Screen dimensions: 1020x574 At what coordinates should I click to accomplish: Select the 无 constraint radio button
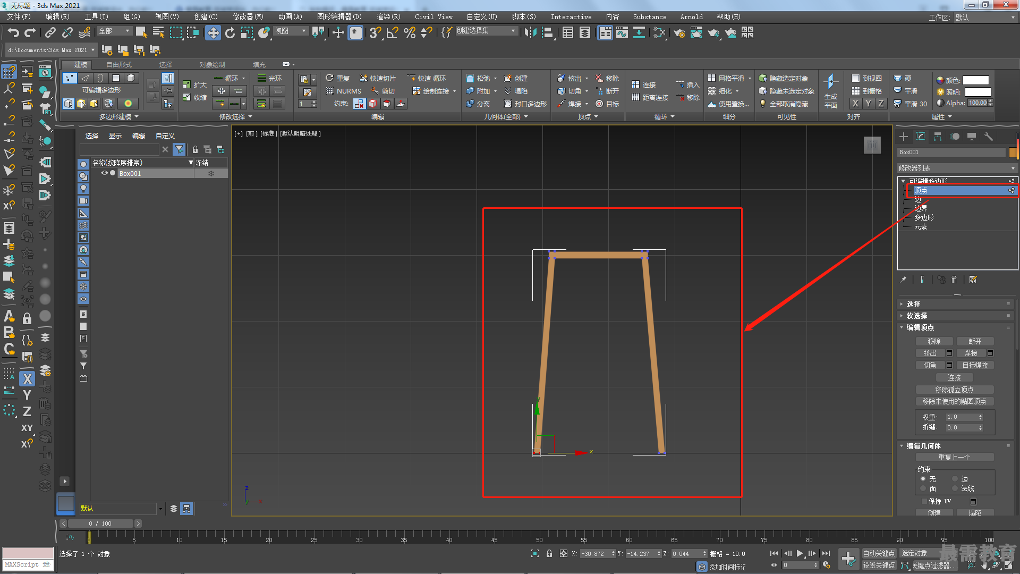(x=923, y=479)
